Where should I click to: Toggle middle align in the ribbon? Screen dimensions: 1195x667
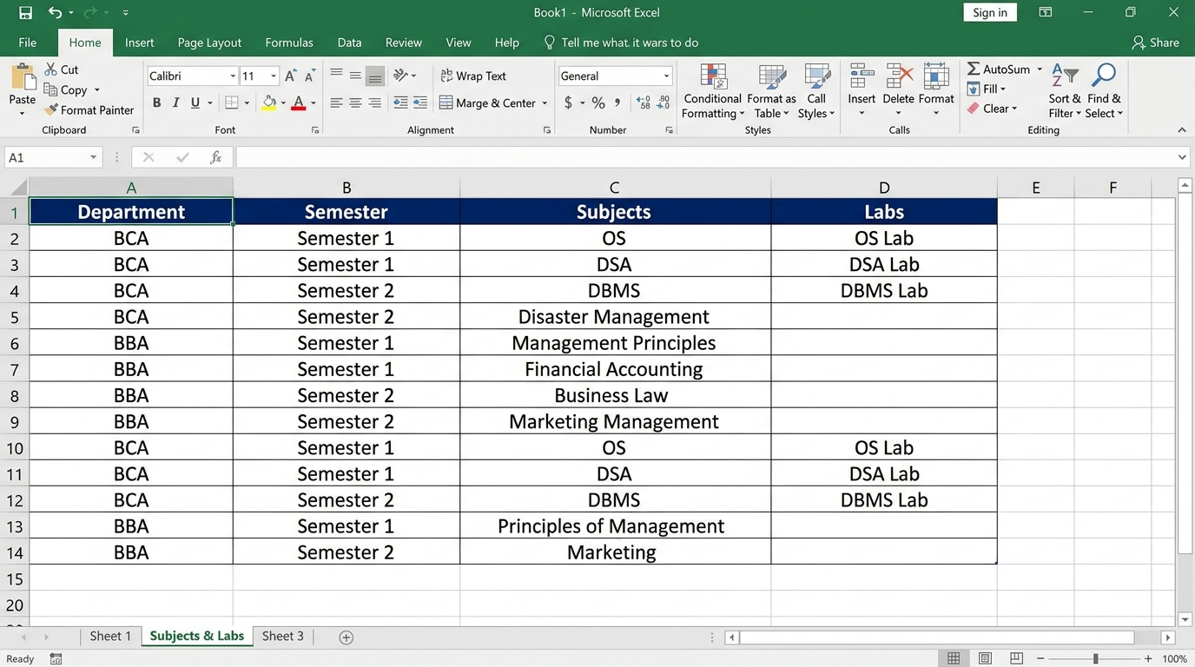355,76
